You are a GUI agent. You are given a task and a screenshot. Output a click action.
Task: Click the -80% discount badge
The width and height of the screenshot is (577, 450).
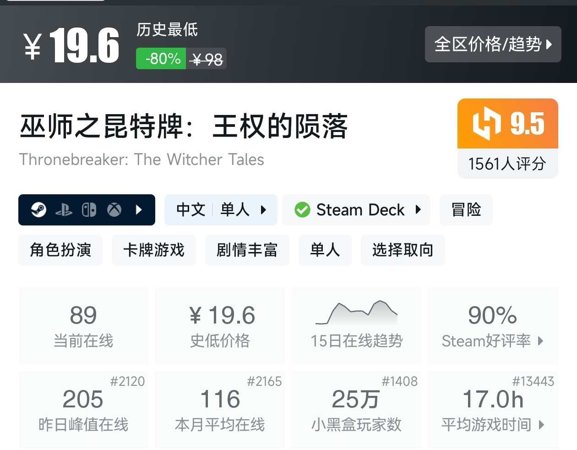coord(161,59)
